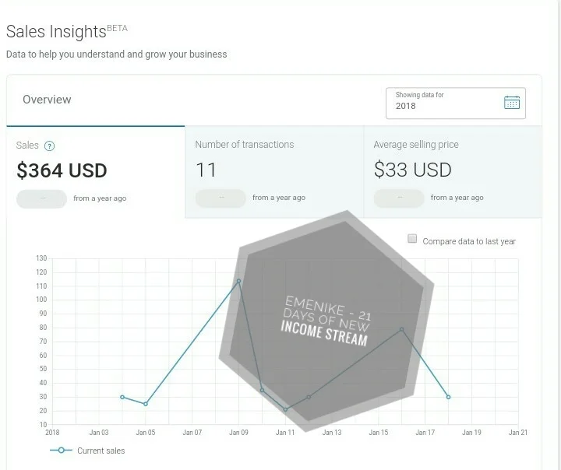561x470 pixels.
Task: Click the Jan 09 peak data point
Action: [238, 281]
